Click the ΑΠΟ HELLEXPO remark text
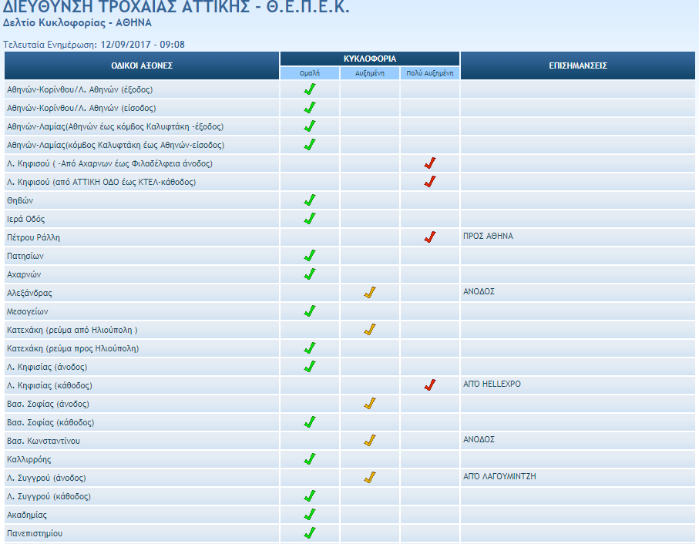699x544 pixels. click(x=492, y=384)
